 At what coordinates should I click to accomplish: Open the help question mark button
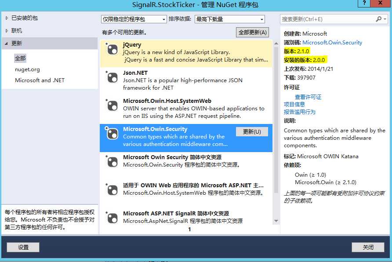point(364,3)
